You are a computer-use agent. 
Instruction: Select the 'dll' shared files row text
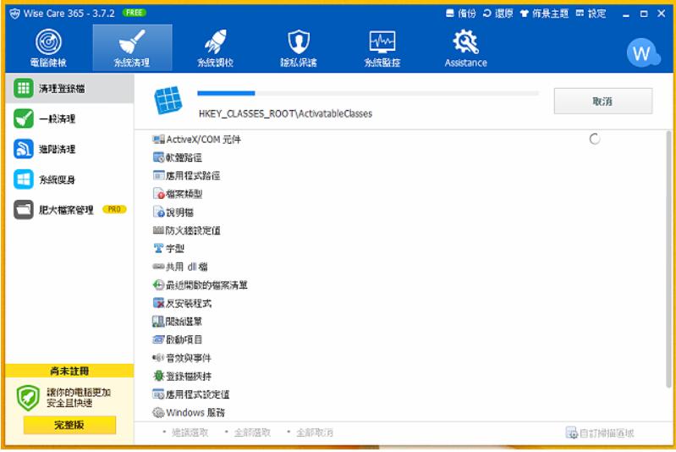[187, 267]
